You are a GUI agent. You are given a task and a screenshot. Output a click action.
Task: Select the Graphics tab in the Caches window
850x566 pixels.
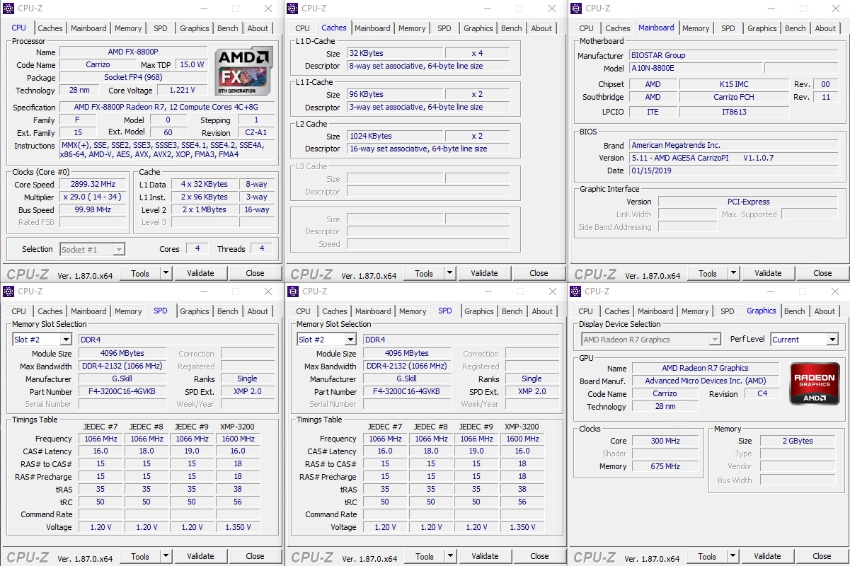478,28
